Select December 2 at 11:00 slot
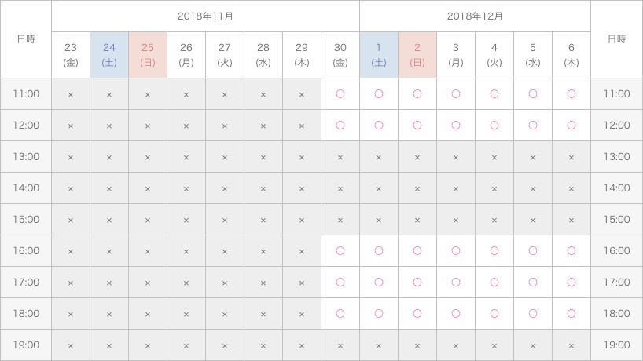643x361 pixels. 417,93
